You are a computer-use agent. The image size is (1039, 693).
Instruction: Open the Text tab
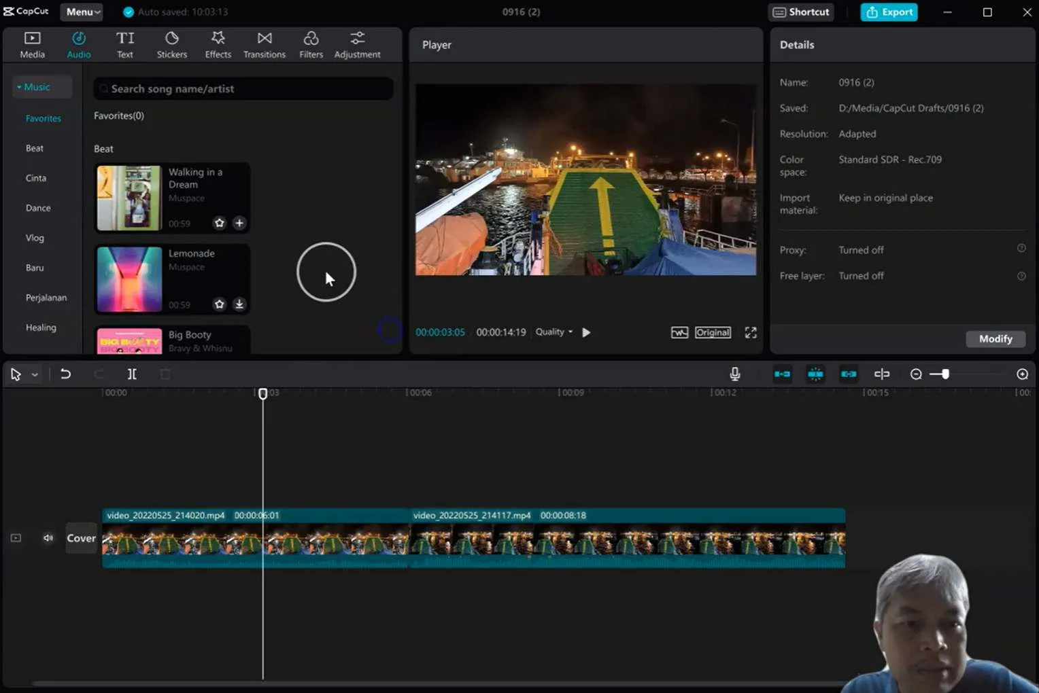125,45
